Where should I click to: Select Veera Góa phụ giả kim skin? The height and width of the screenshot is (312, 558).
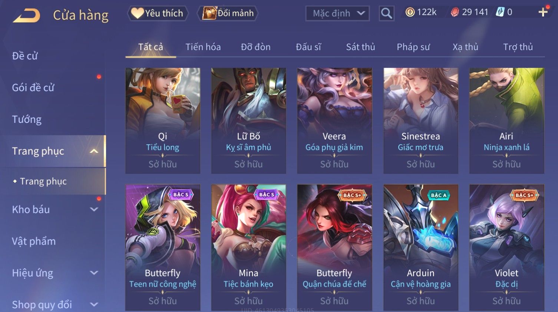(334, 121)
